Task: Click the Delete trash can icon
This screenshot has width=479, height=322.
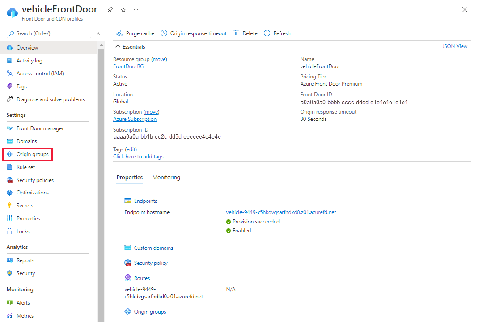Action: click(x=236, y=33)
